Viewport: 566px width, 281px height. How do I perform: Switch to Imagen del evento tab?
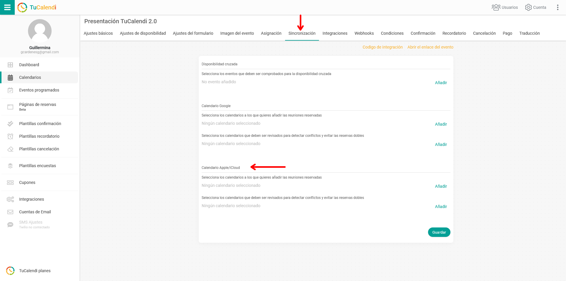pyautogui.click(x=237, y=33)
